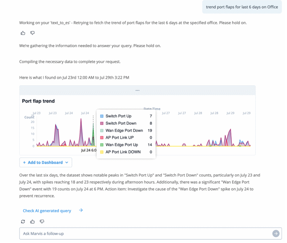Screen dimensions: 287x243
Task: Focus the Ask Marvis a follow-up field
Action: [x=145, y=234]
